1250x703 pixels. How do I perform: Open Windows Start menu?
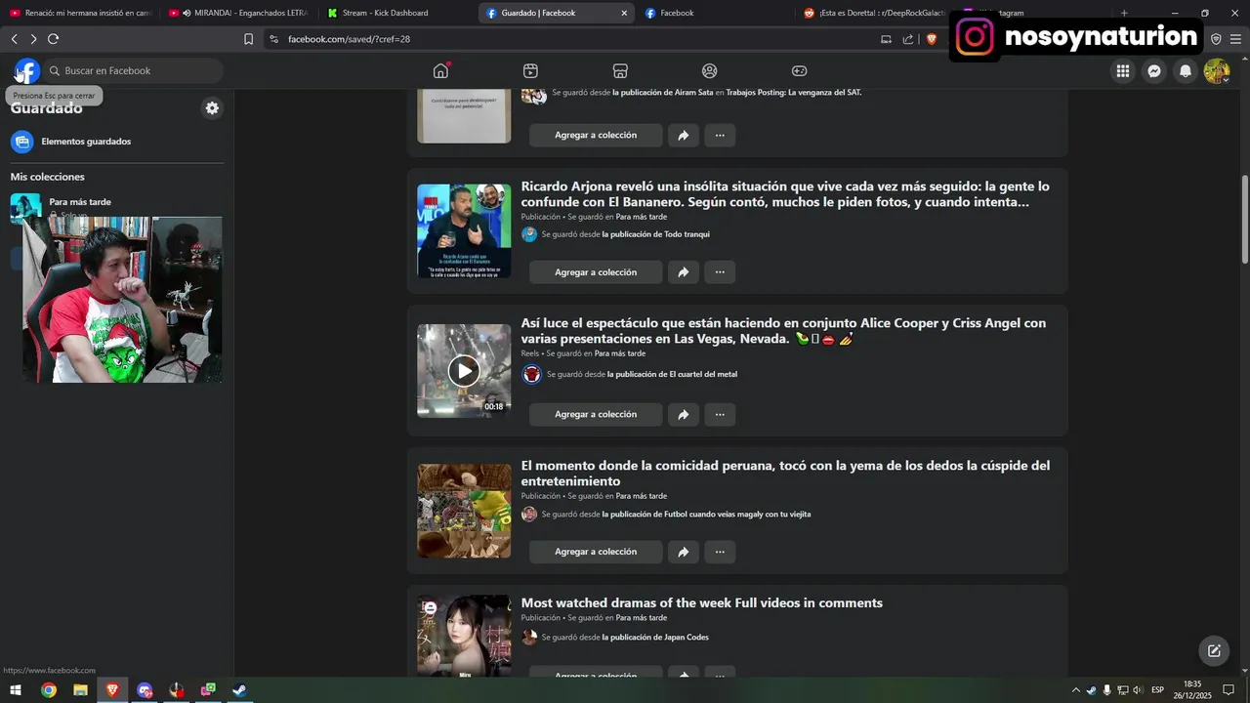click(x=16, y=690)
